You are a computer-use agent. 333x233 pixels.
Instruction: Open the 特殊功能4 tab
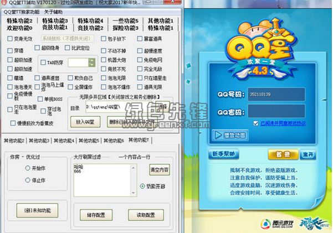(90, 21)
